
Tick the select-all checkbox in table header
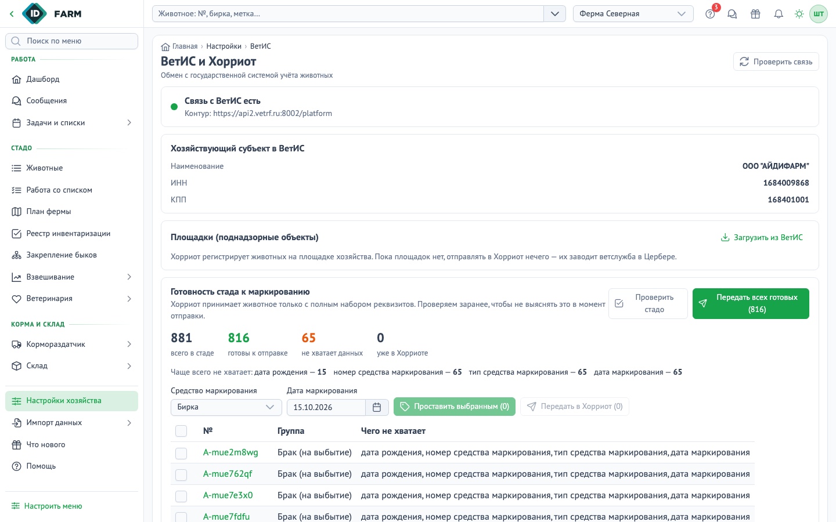click(x=181, y=431)
